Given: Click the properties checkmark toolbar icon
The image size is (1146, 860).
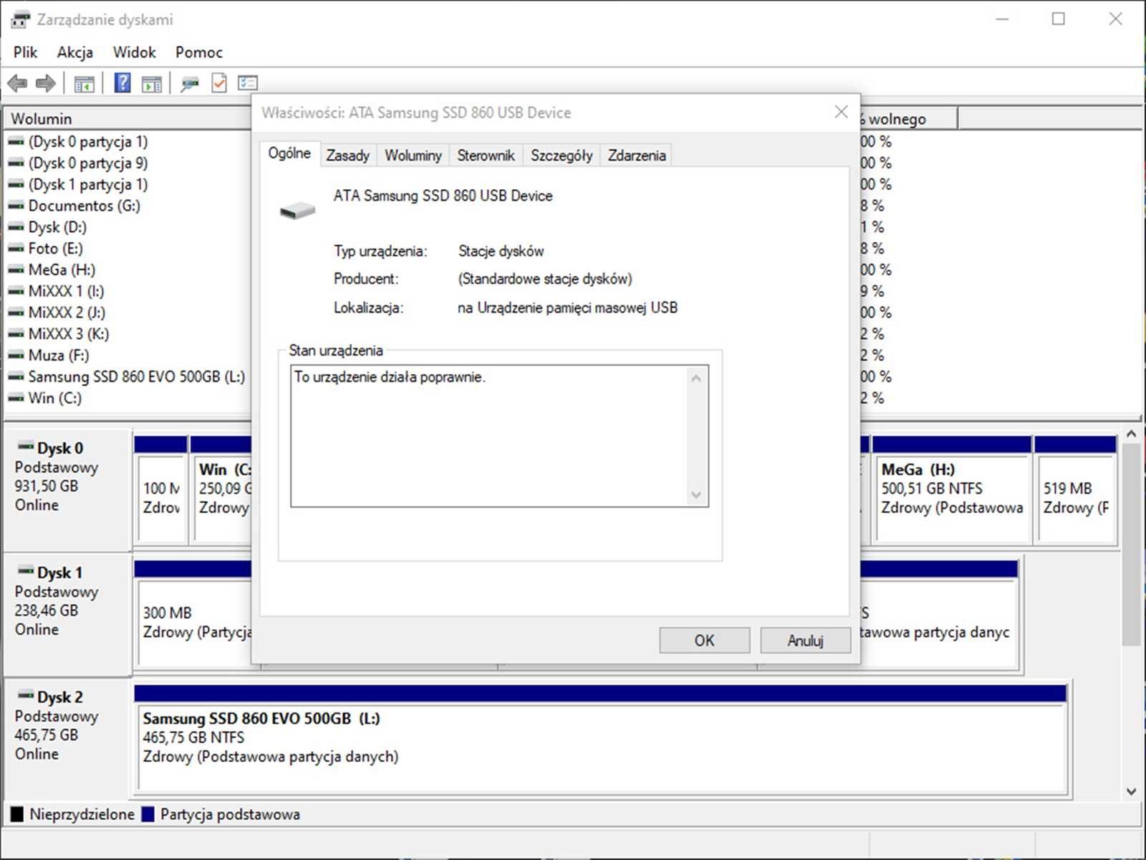Looking at the screenshot, I should 219,83.
